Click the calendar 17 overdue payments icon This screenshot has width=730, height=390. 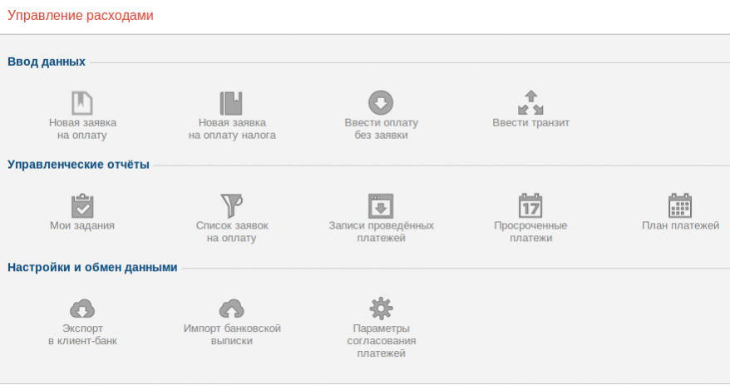pyautogui.click(x=530, y=205)
